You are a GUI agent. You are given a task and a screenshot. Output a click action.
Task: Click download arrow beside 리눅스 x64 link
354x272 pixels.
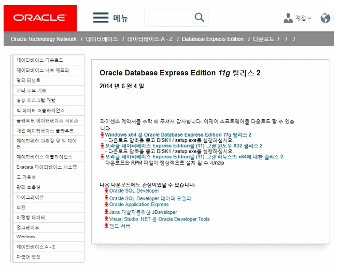point(102,157)
